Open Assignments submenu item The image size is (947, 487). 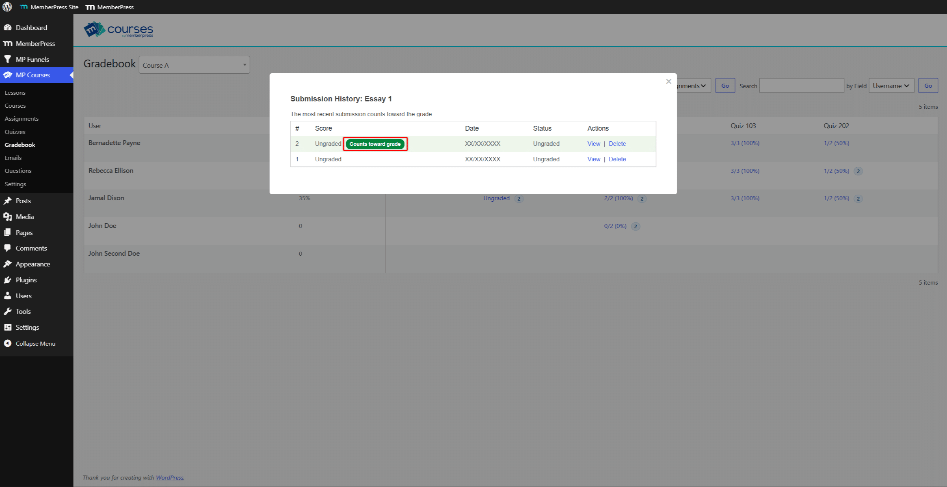(21, 118)
